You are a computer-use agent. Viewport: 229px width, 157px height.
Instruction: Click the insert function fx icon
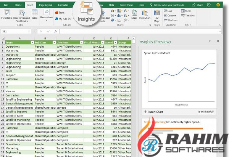[x=55, y=31]
